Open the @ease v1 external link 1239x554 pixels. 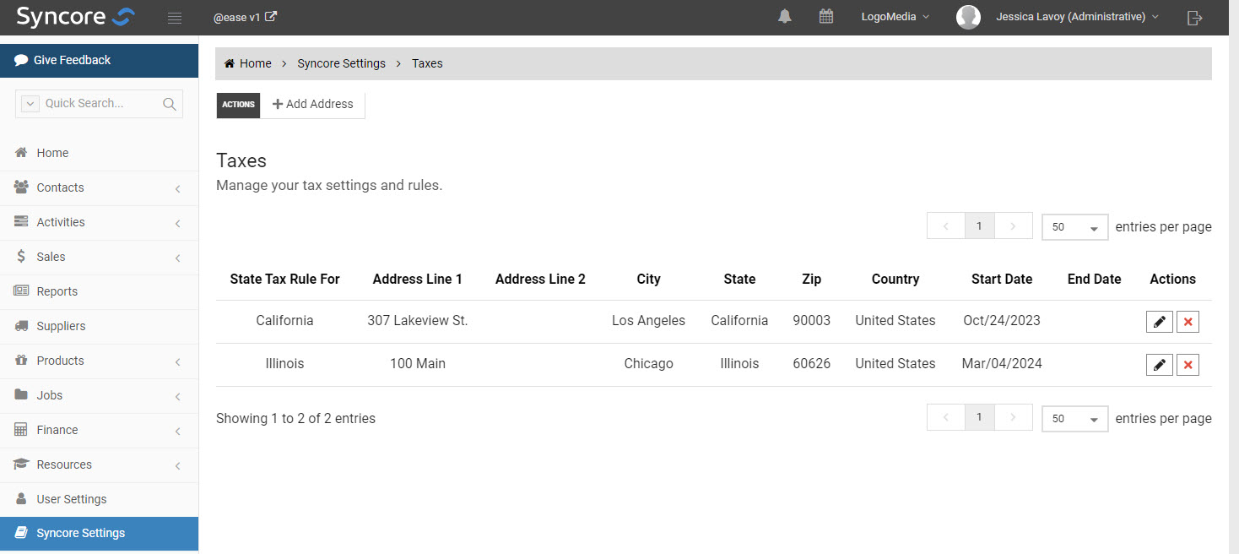coord(246,17)
